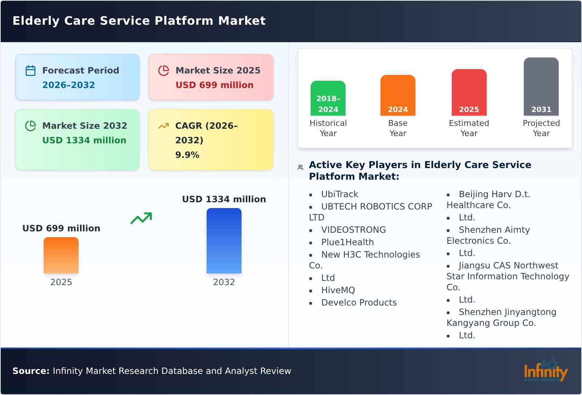Toggle the Projected Year bar labeled 2031

click(x=541, y=87)
